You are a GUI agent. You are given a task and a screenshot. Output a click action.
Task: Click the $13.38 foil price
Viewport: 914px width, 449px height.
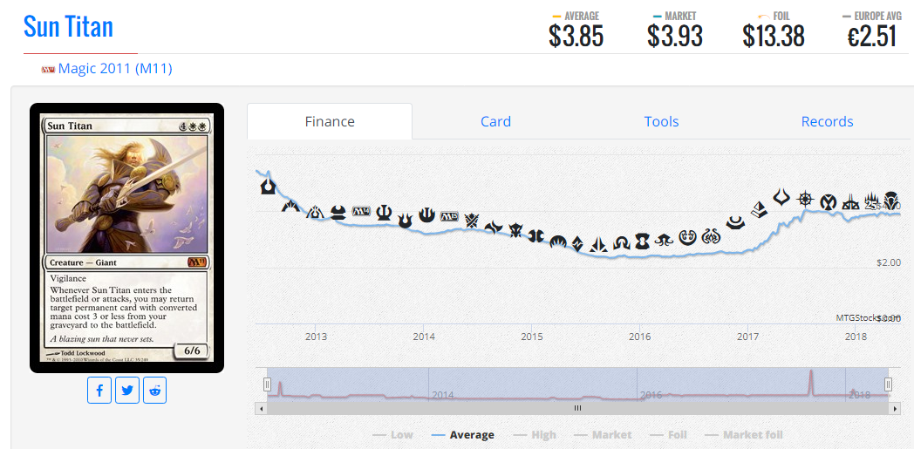click(774, 37)
